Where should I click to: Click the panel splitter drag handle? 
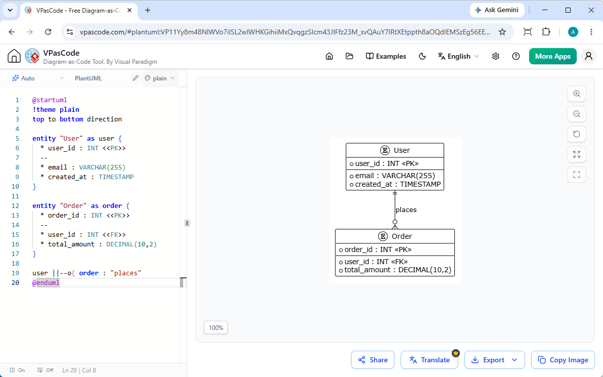187,223
